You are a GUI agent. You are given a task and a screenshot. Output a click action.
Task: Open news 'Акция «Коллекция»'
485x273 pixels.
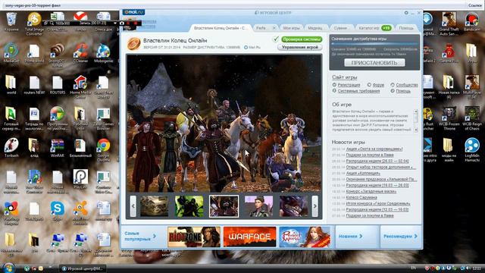(363, 174)
